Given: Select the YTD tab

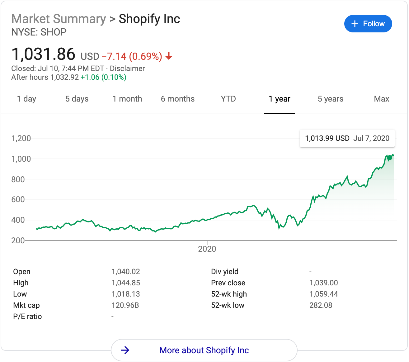Looking at the screenshot, I should [228, 99].
